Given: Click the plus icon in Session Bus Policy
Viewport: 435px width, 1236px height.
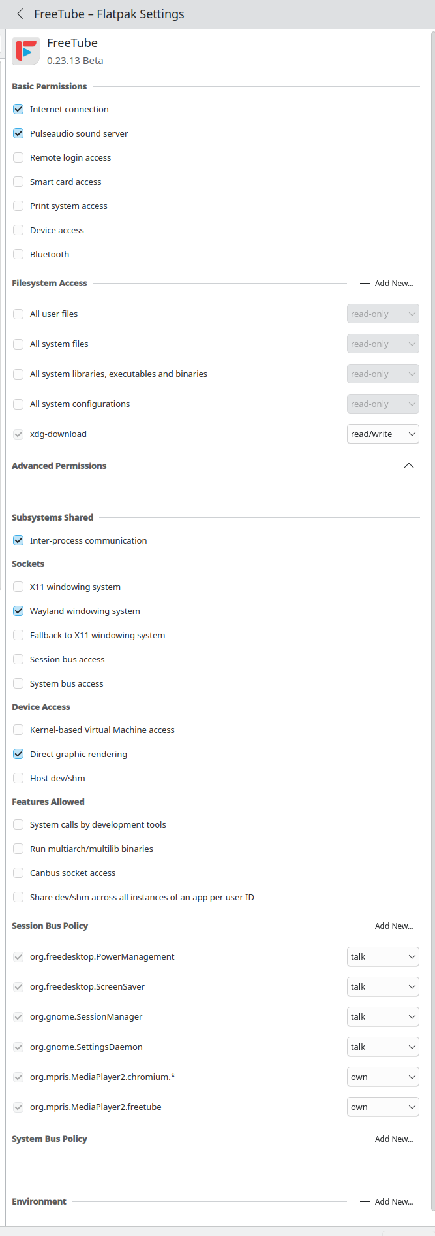Looking at the screenshot, I should pyautogui.click(x=365, y=926).
